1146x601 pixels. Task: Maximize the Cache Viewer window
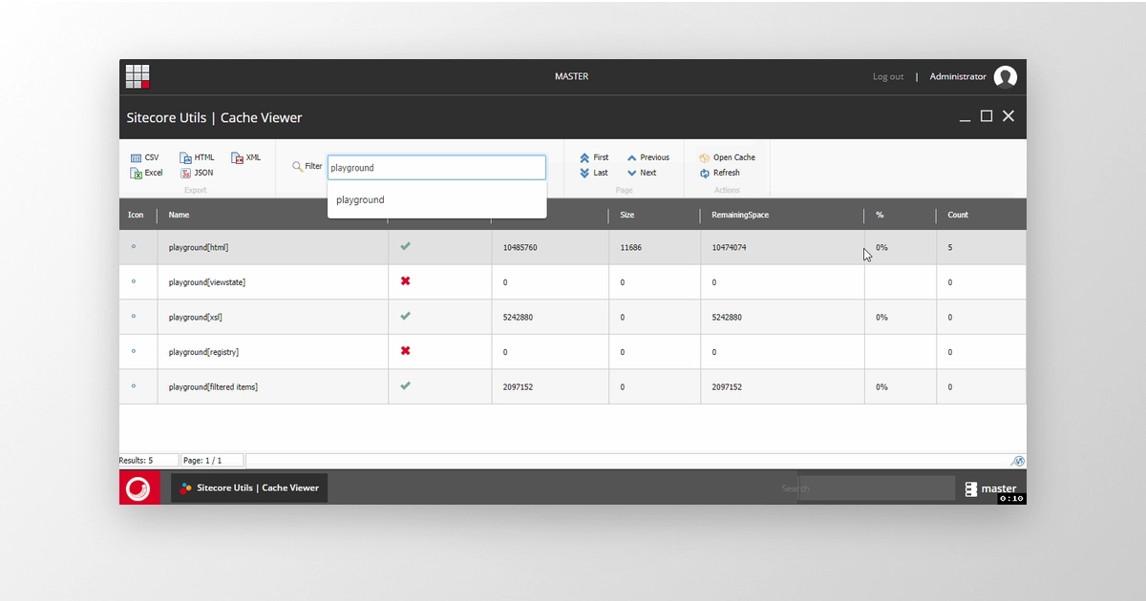987,116
